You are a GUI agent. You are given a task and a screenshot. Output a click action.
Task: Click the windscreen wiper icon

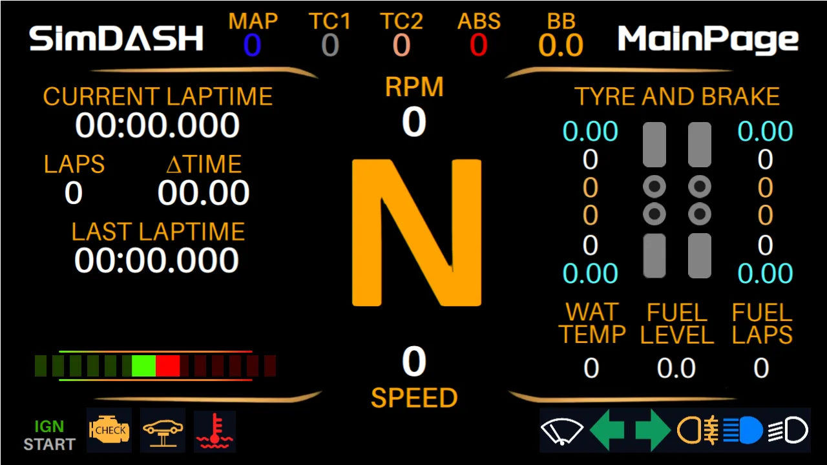coord(563,429)
